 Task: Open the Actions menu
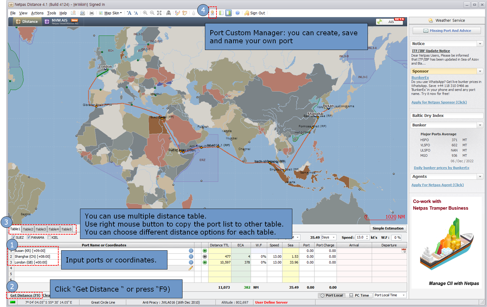pyautogui.click(x=37, y=13)
